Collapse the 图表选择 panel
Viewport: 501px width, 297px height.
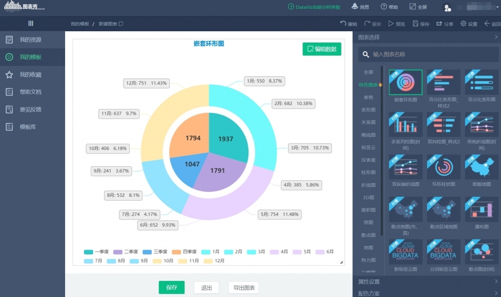496,37
